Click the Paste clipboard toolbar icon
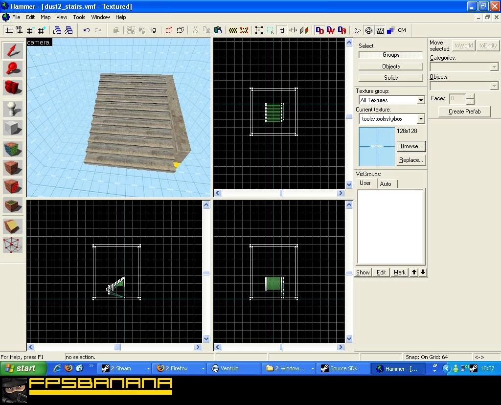Viewport: 501px width, 405px height. point(218,30)
